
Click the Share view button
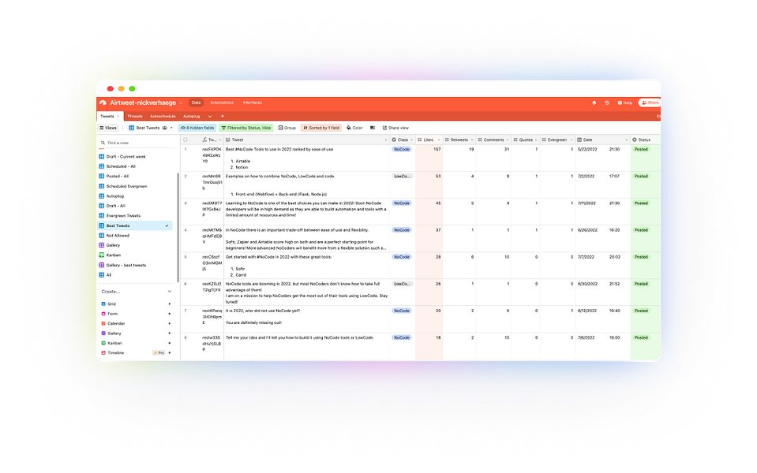(x=396, y=128)
